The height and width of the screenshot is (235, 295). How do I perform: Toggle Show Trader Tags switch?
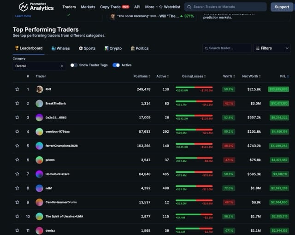74,65
